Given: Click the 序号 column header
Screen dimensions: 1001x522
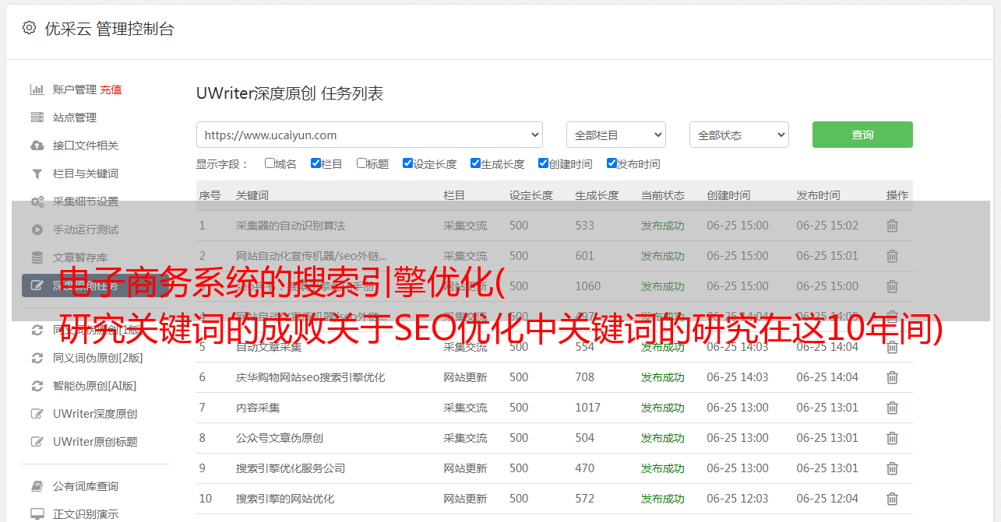Looking at the screenshot, I should 210,195.
